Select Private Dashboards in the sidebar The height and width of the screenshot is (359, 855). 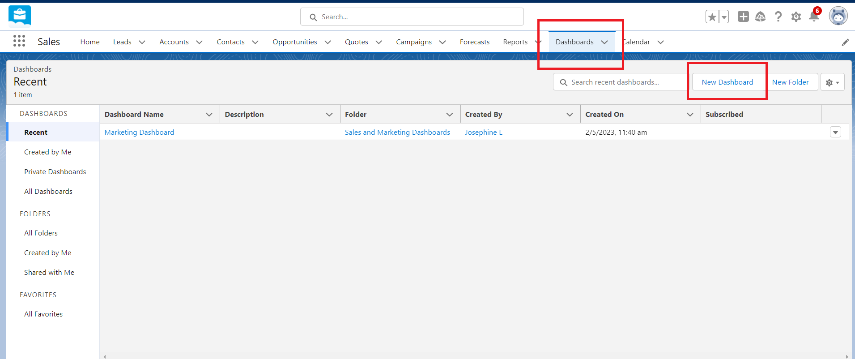click(55, 172)
